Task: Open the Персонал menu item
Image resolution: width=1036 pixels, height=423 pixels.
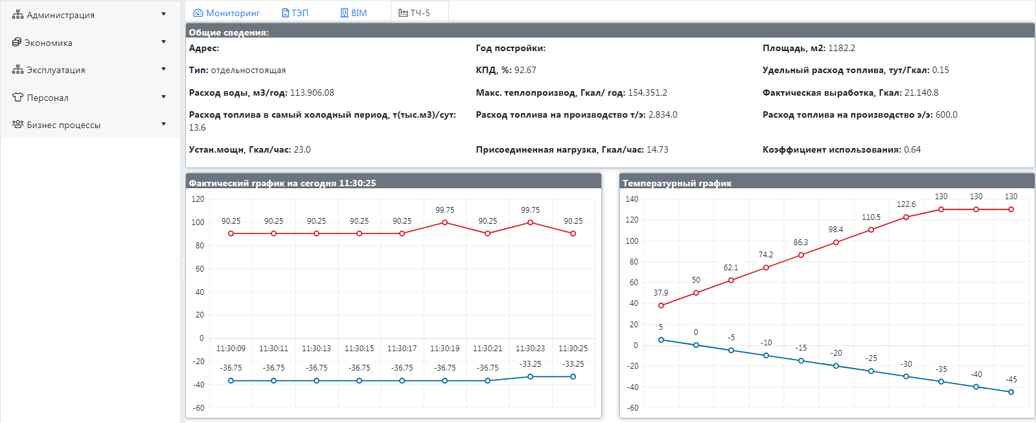Action: (x=90, y=97)
